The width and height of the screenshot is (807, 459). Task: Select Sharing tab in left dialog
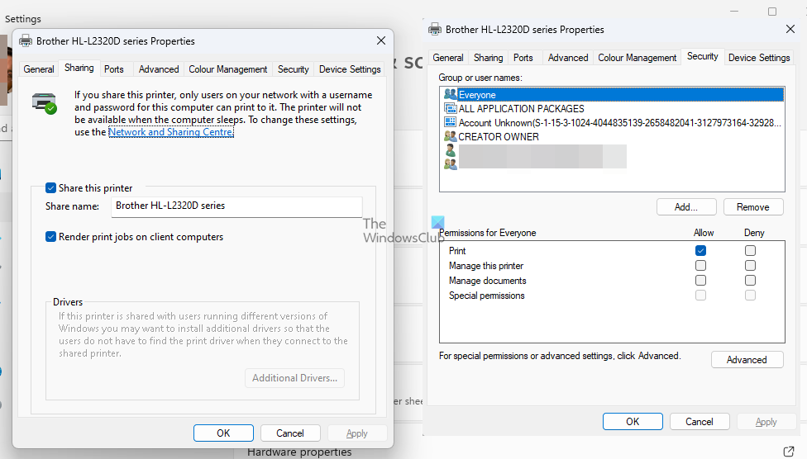coord(79,68)
